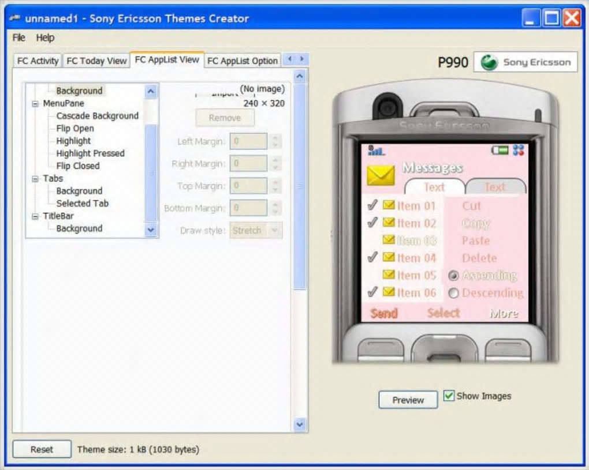Uncheck the Show Images checkbox
Image resolution: width=589 pixels, height=470 pixels.
(x=449, y=396)
